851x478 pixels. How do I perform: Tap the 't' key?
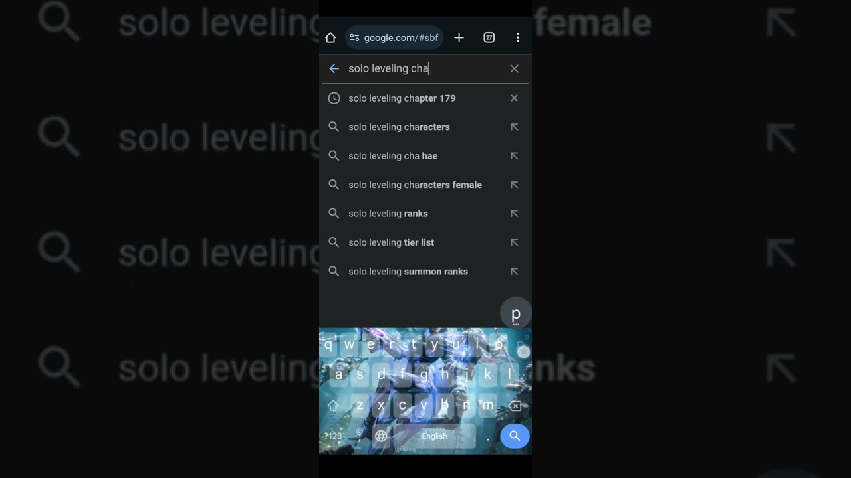pyautogui.click(x=414, y=345)
